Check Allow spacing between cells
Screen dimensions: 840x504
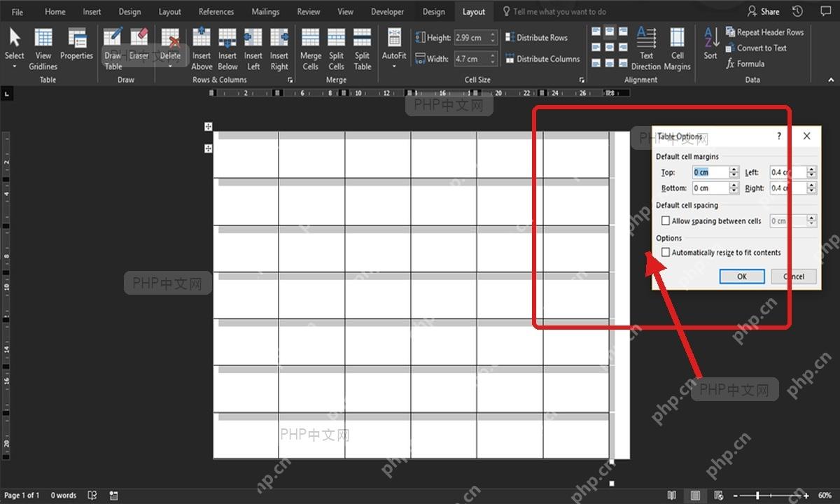tap(666, 221)
